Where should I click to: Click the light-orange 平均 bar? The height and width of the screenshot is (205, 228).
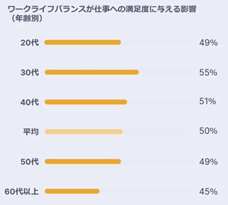pos(84,132)
